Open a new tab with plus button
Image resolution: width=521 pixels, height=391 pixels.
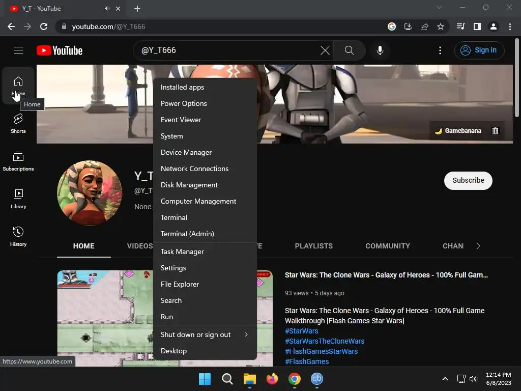coord(137,9)
